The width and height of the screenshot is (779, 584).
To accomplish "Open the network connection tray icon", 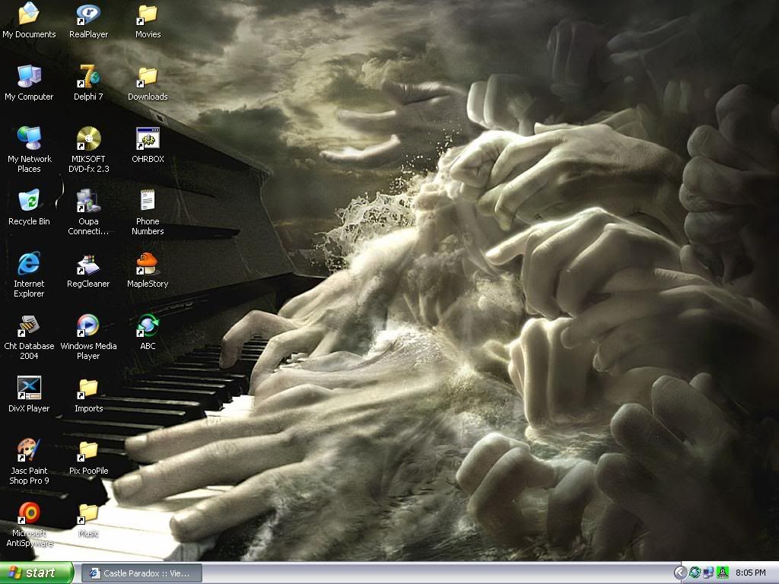I will coord(708,573).
